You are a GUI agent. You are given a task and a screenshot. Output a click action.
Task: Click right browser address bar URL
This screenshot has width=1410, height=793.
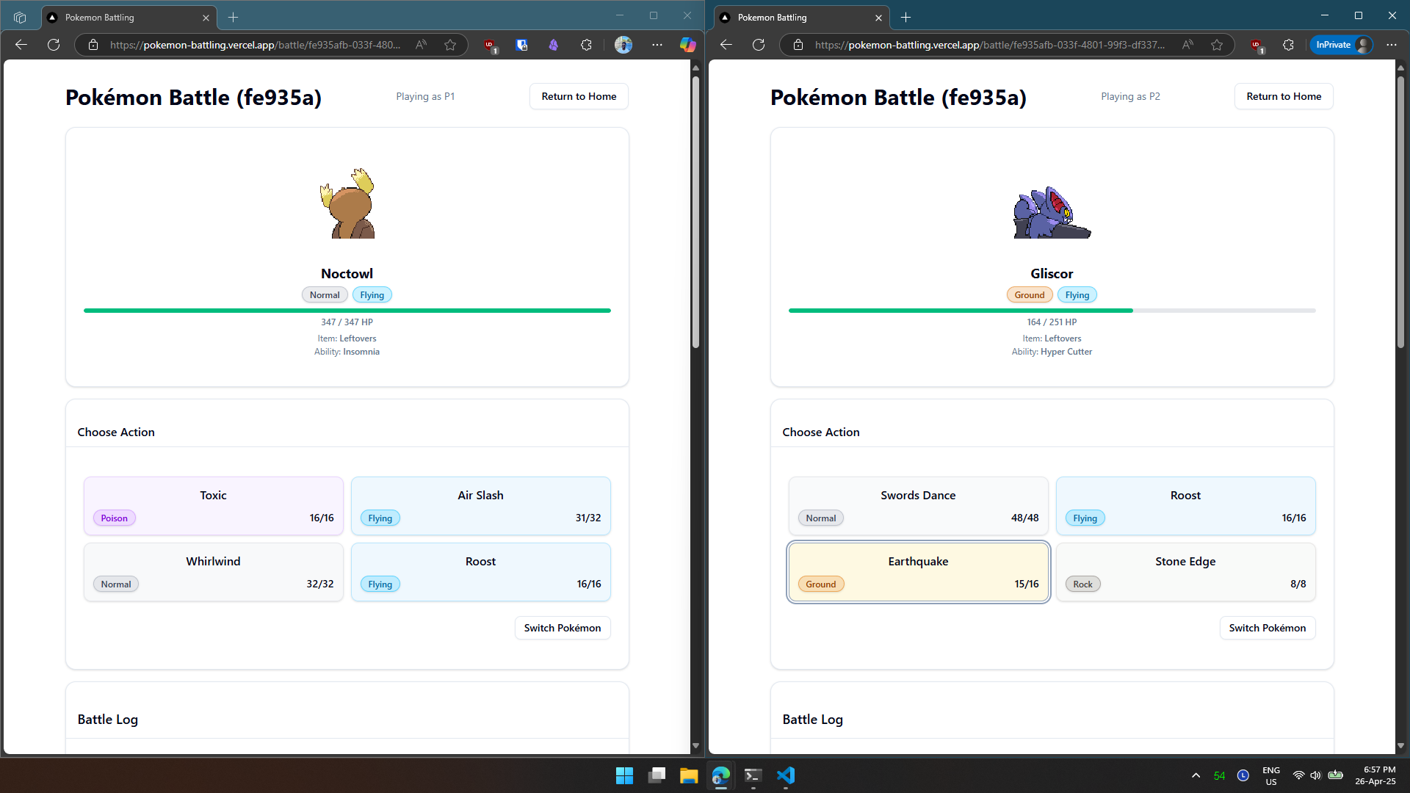coord(990,45)
